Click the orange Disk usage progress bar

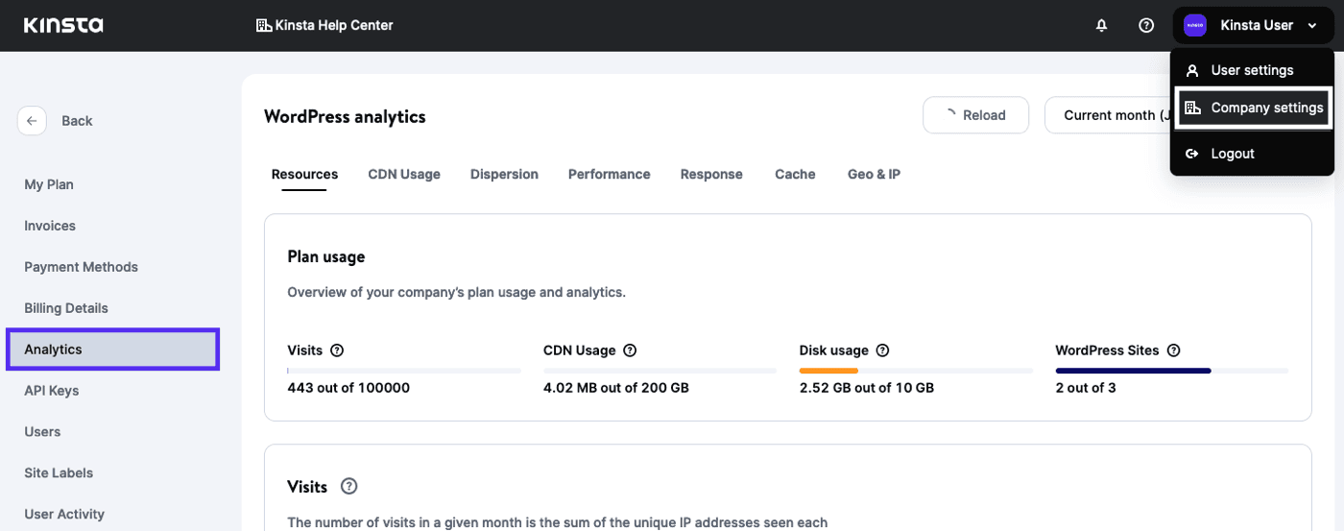click(828, 370)
